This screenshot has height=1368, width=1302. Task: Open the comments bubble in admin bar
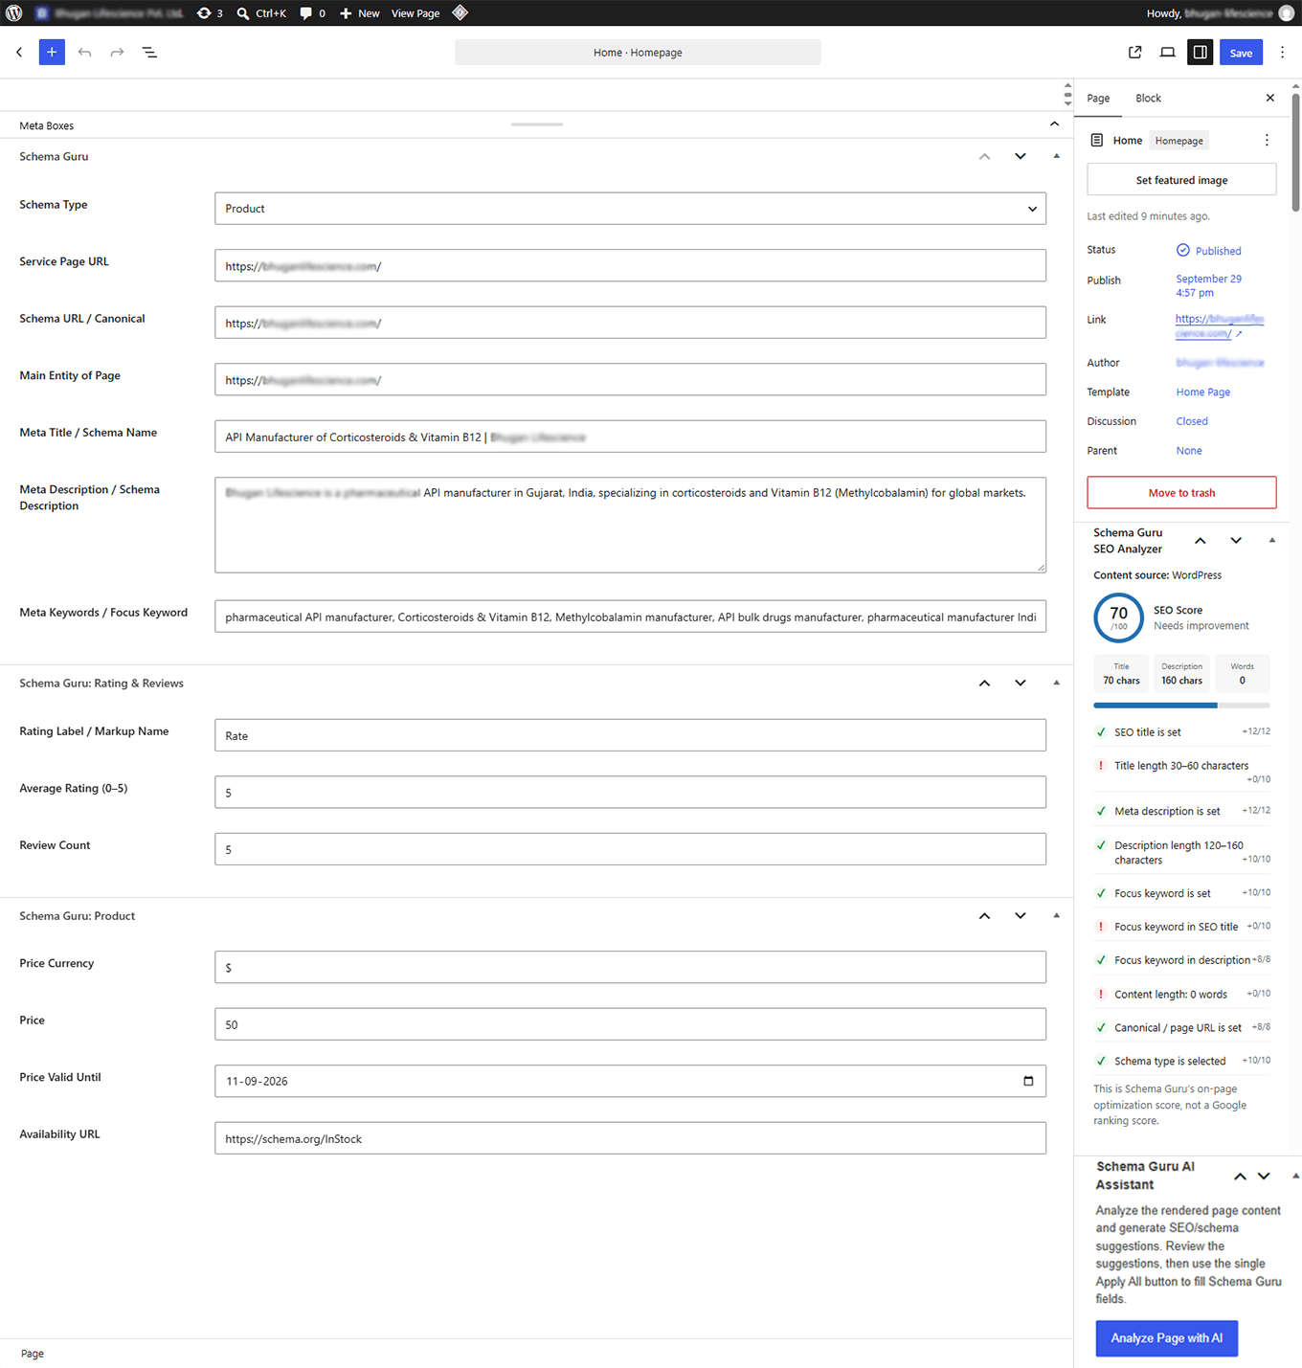(x=312, y=13)
